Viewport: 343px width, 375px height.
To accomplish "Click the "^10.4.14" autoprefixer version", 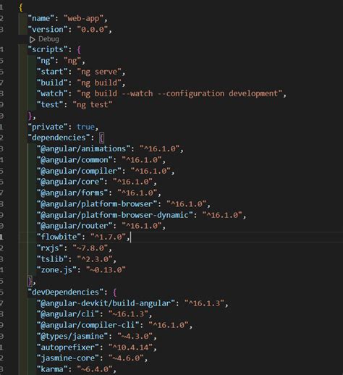I will [x=130, y=347].
